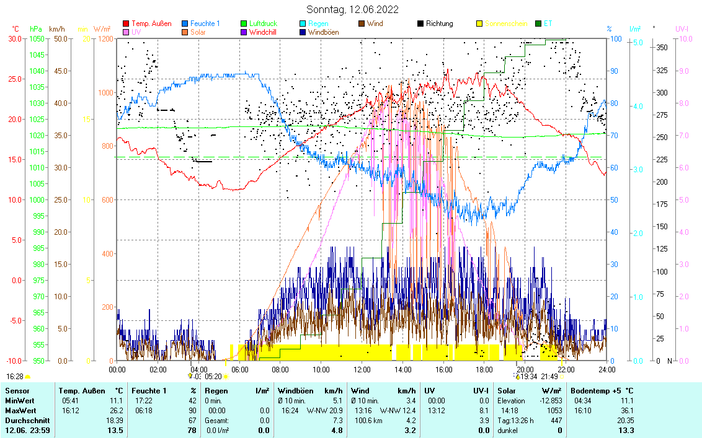Click the Sensor header in the table
This screenshot has height=438, width=702.
click(17, 391)
